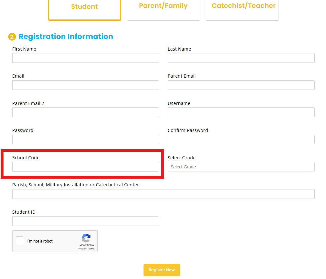The height and width of the screenshot is (279, 326).
Task: Switch to the Parent/Family tab
Action: pyautogui.click(x=163, y=6)
